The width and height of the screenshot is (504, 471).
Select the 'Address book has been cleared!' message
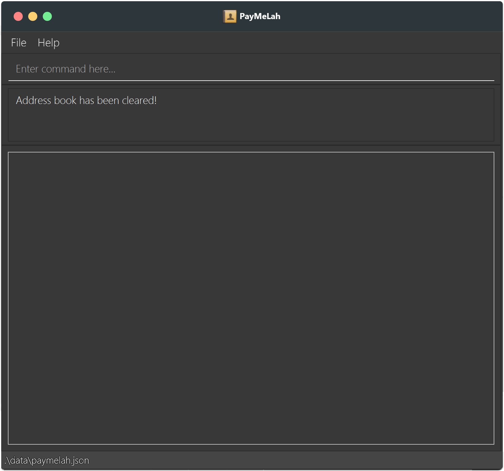click(x=86, y=100)
